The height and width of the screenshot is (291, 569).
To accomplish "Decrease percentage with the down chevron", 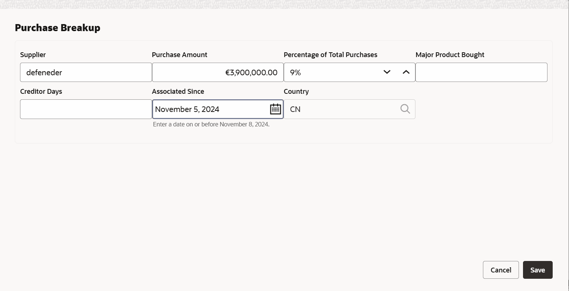I will (x=387, y=72).
